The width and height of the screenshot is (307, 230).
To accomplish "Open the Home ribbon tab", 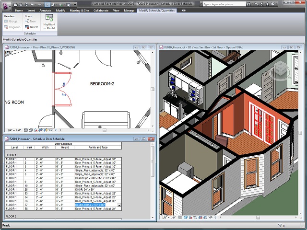I will click(19, 11).
